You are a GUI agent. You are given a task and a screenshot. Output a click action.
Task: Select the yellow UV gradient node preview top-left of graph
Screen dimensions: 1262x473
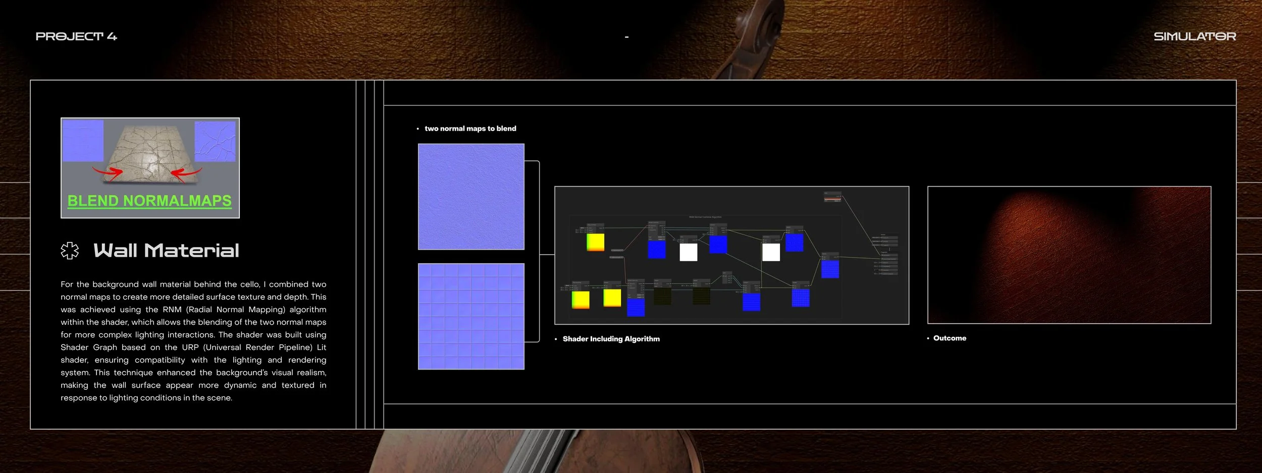pyautogui.click(x=596, y=242)
